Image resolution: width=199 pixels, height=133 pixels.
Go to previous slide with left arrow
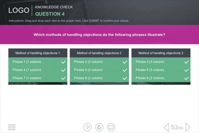tap(166, 127)
